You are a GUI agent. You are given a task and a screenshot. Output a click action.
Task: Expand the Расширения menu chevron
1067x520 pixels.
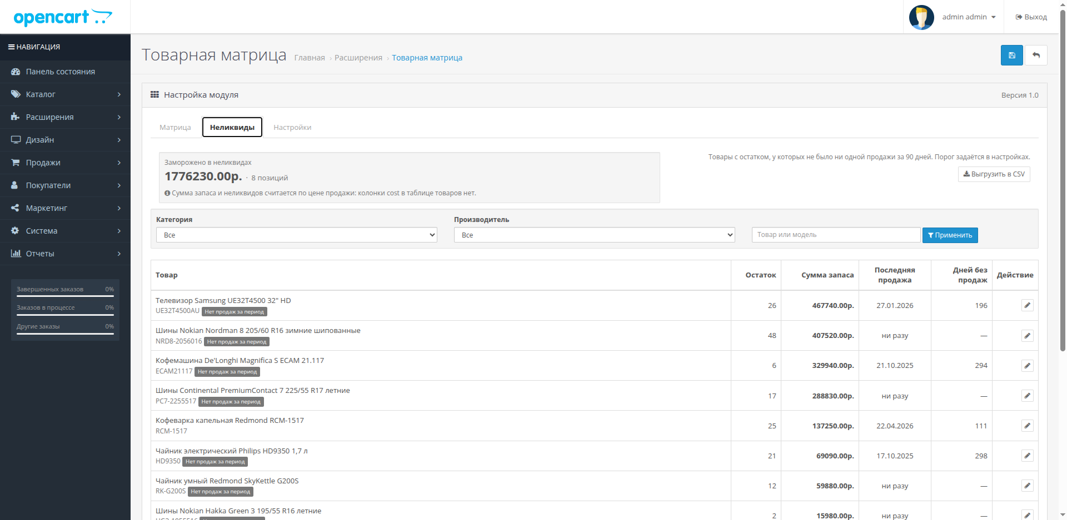[119, 117]
